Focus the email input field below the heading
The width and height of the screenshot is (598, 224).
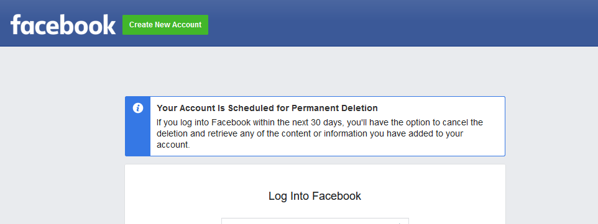point(315,221)
